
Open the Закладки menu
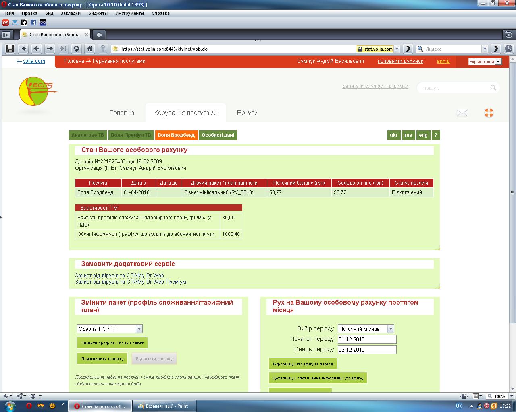(71, 13)
